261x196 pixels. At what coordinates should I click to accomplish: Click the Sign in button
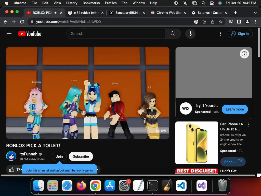[240, 34]
